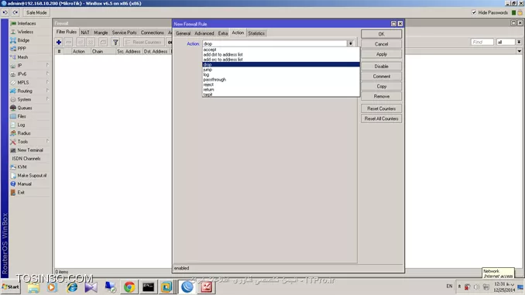Open the Connections tab
This screenshot has height=295, width=525.
click(153, 33)
